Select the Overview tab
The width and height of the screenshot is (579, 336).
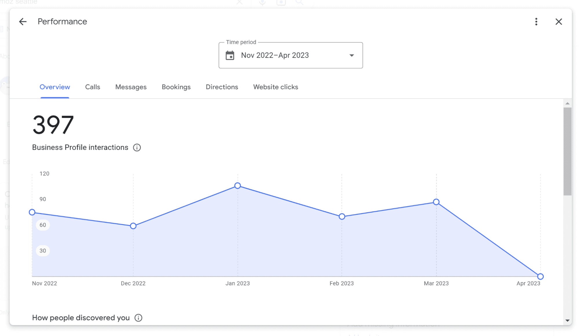click(55, 87)
